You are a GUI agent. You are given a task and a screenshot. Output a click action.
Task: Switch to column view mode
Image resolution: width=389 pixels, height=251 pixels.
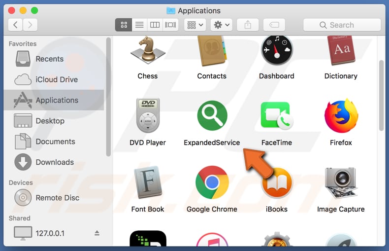155,25
